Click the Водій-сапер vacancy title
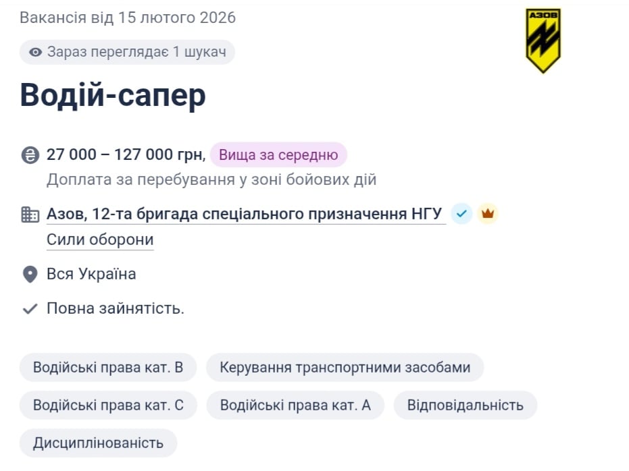The height and width of the screenshot is (471, 629). coord(111,94)
